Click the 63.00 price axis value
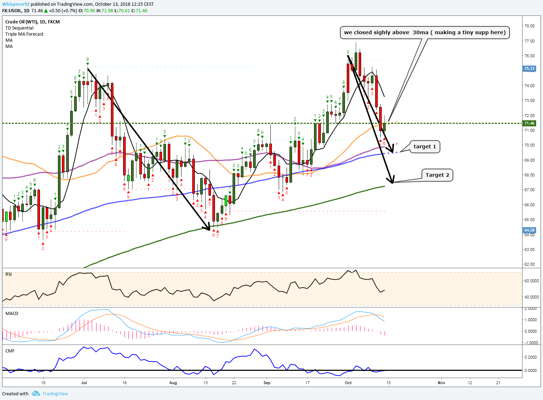The width and height of the screenshot is (543, 400). point(529,250)
